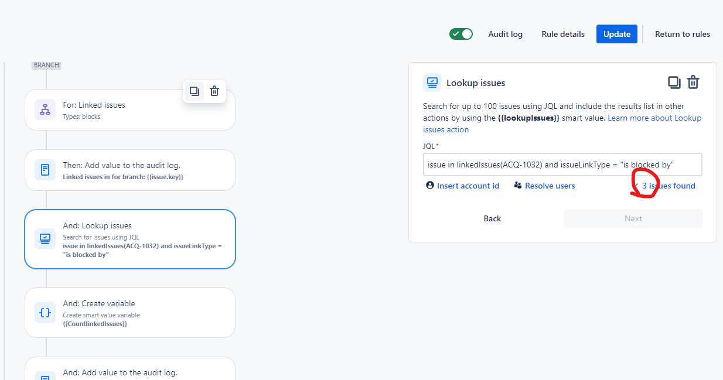723x380 pixels.
Task: Select the Create variable braces icon
Action: tap(45, 313)
